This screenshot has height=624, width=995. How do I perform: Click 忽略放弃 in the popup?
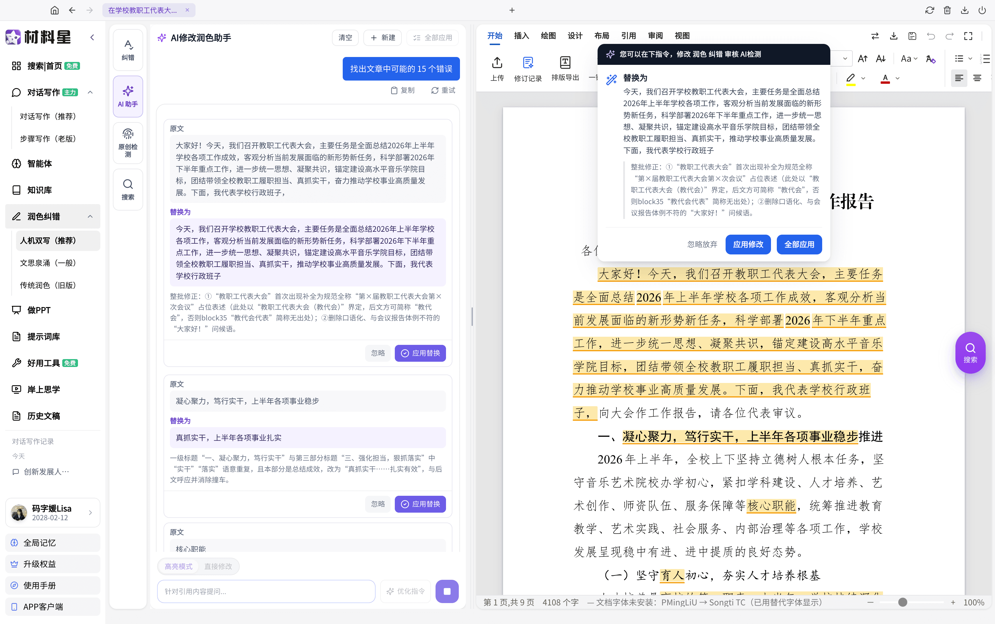click(702, 244)
